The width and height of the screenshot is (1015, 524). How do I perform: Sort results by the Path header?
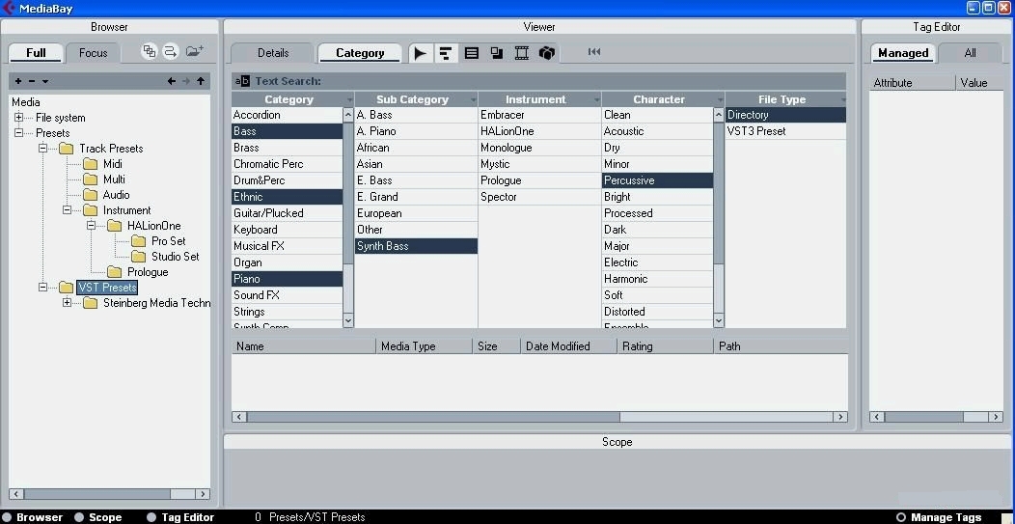click(x=781, y=345)
